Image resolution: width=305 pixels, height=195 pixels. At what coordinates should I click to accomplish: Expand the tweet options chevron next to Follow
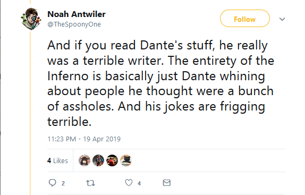(x=282, y=19)
